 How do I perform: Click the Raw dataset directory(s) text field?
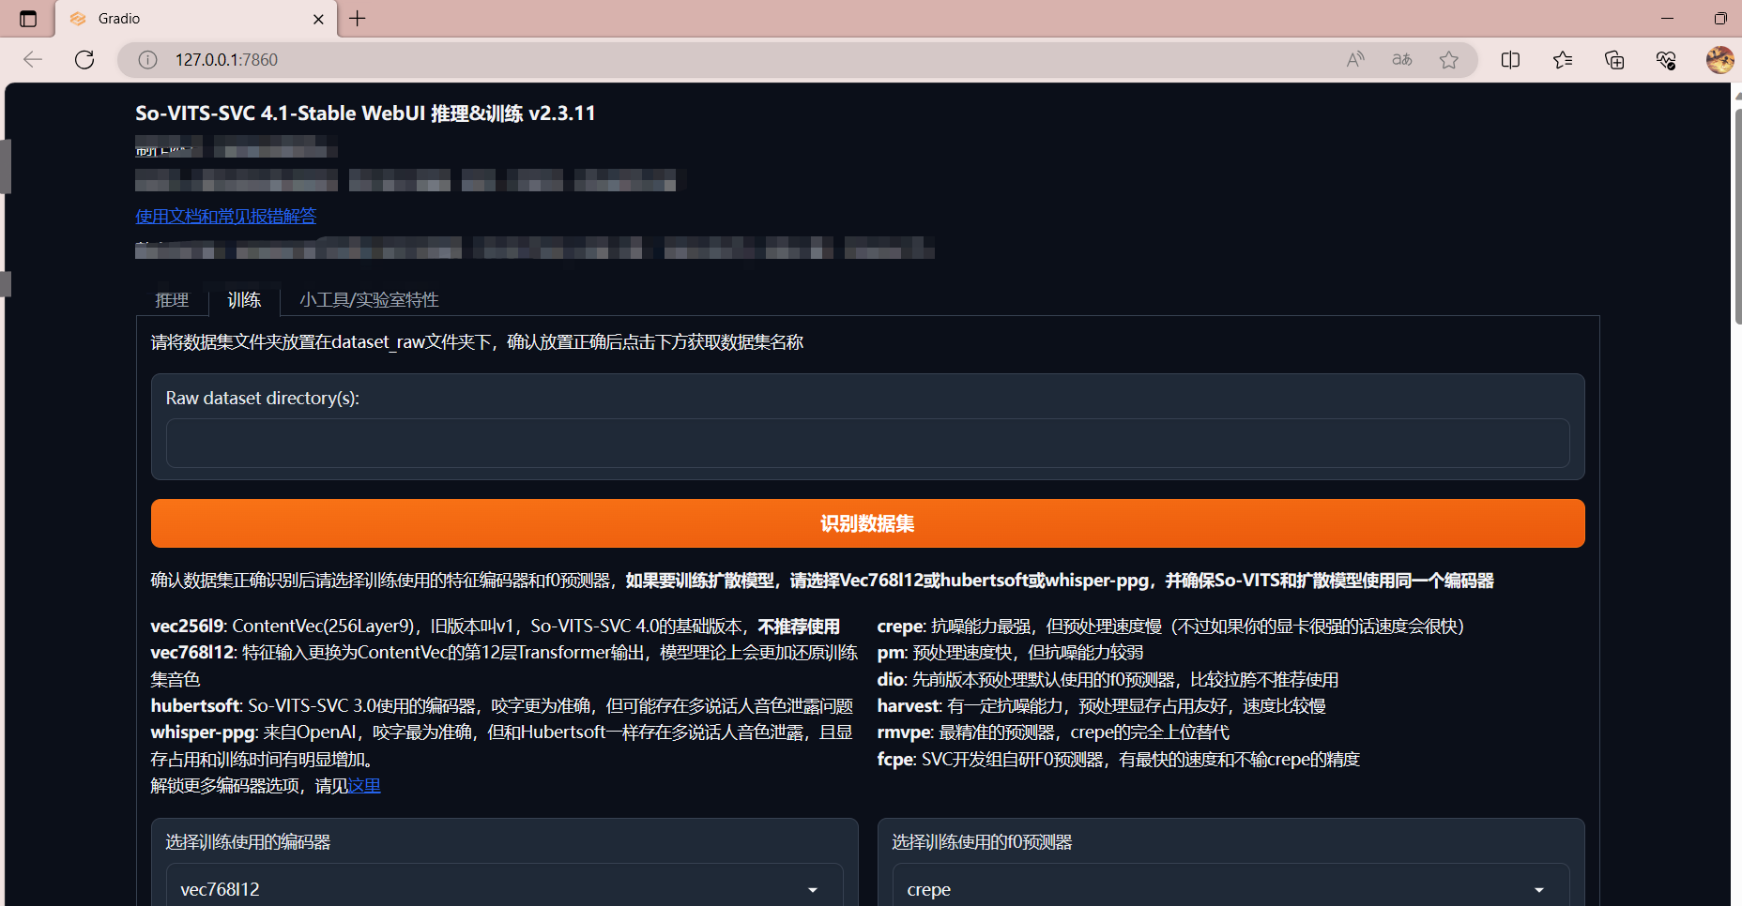pos(867,443)
